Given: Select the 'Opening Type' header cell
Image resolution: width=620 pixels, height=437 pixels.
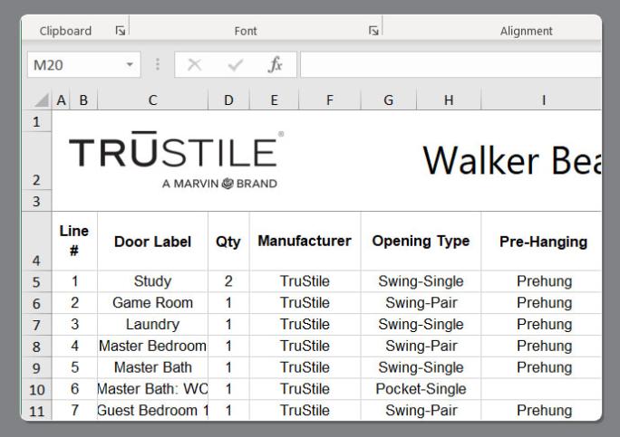Looking at the screenshot, I should 421,242.
